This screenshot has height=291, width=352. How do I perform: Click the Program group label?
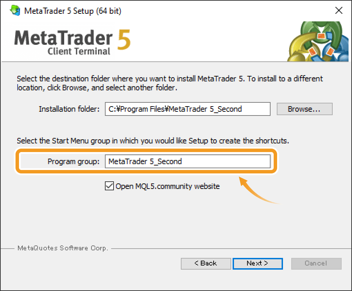tap(74, 161)
